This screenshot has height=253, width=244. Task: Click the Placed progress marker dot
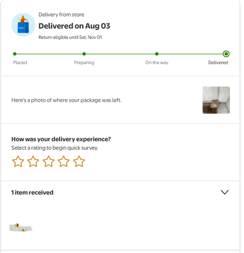tap(15, 54)
